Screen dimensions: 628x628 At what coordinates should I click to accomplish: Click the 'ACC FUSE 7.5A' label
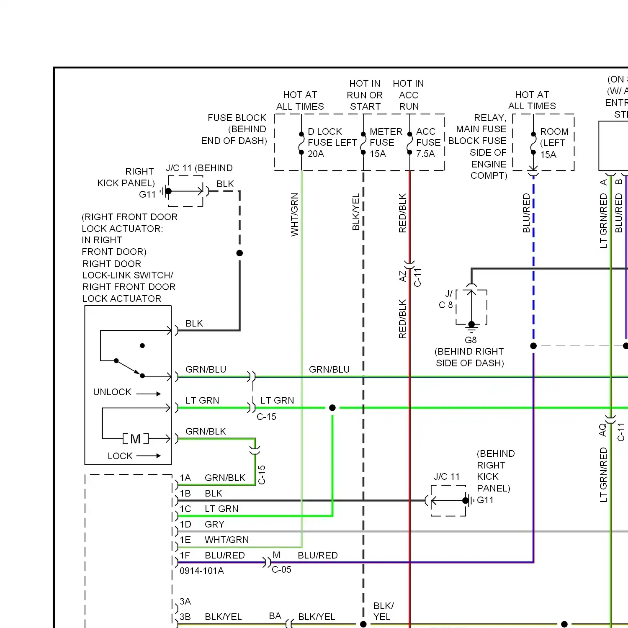tap(428, 143)
